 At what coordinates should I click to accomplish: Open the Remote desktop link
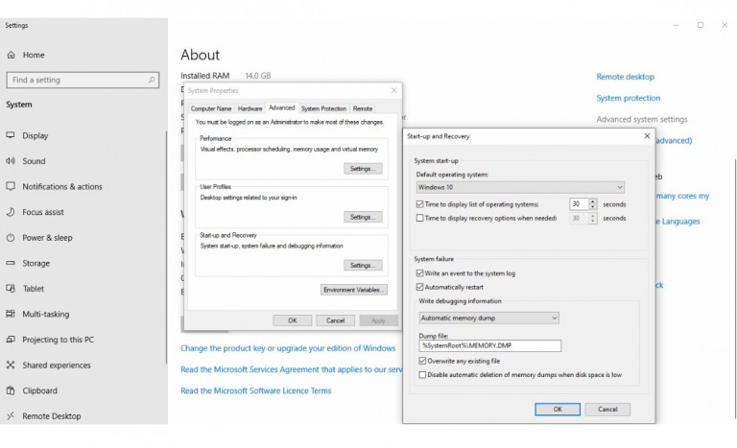click(625, 77)
